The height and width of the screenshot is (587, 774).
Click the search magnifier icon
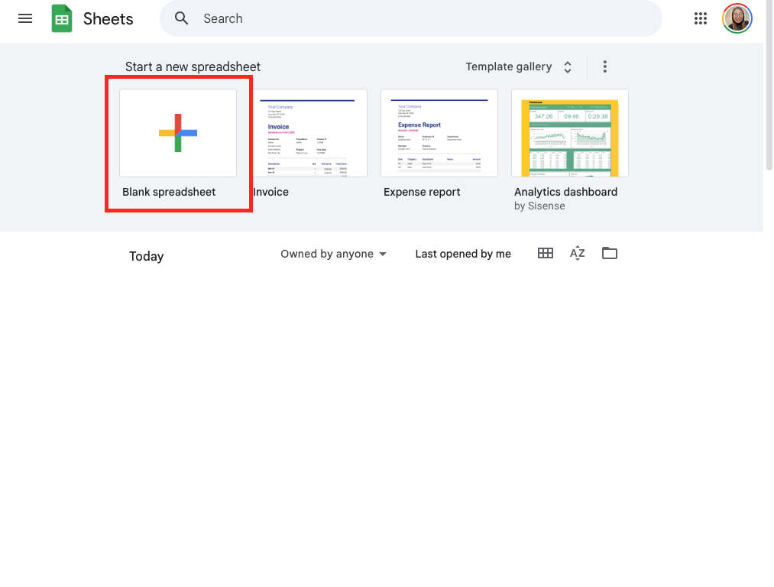[182, 19]
